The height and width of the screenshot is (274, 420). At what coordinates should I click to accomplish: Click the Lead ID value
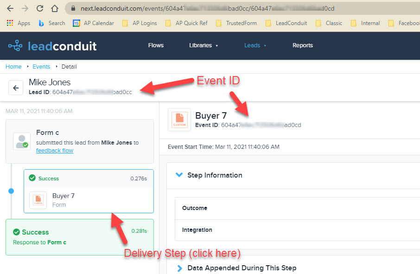point(92,92)
